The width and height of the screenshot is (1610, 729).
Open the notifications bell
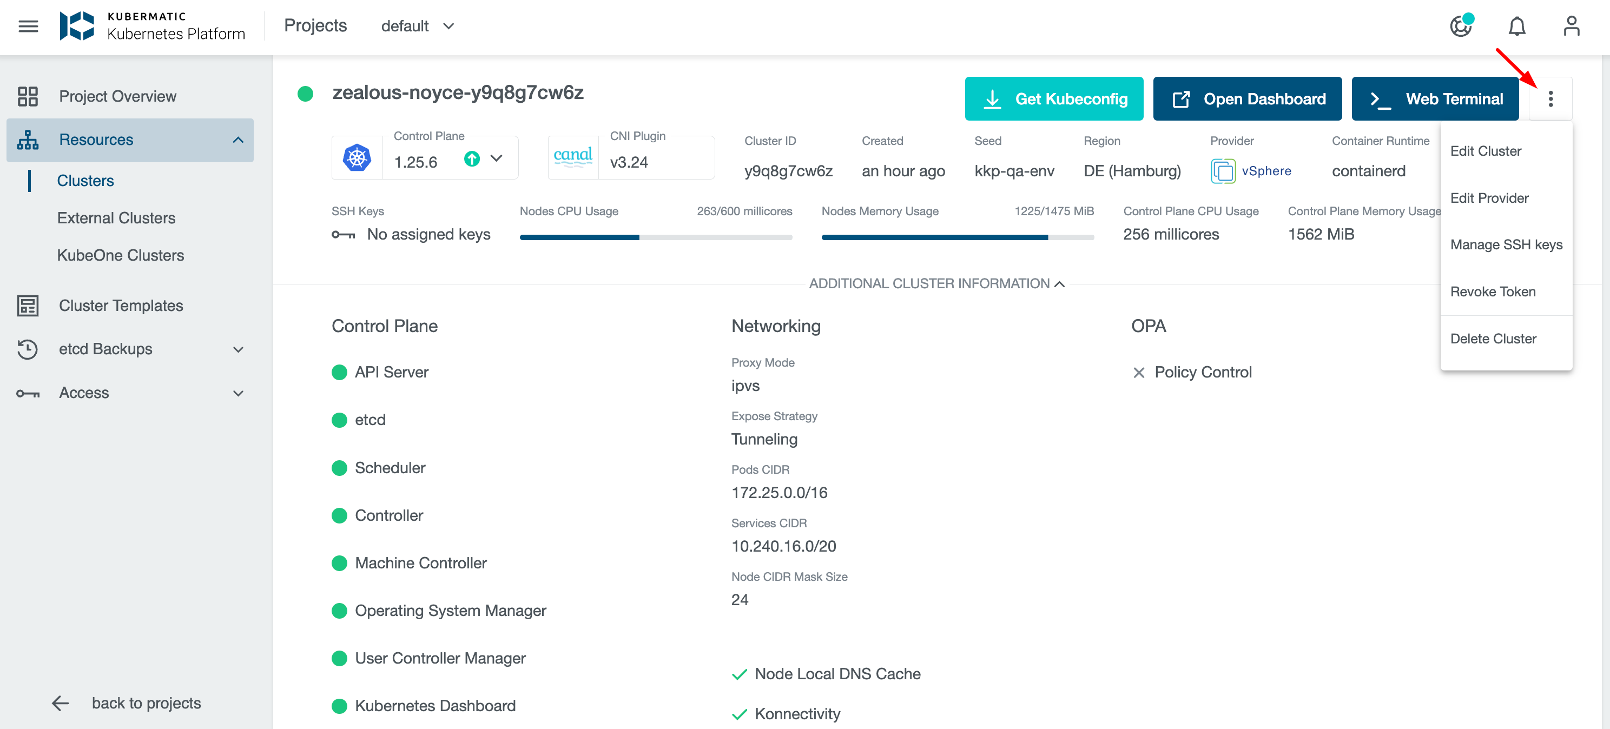click(x=1517, y=25)
